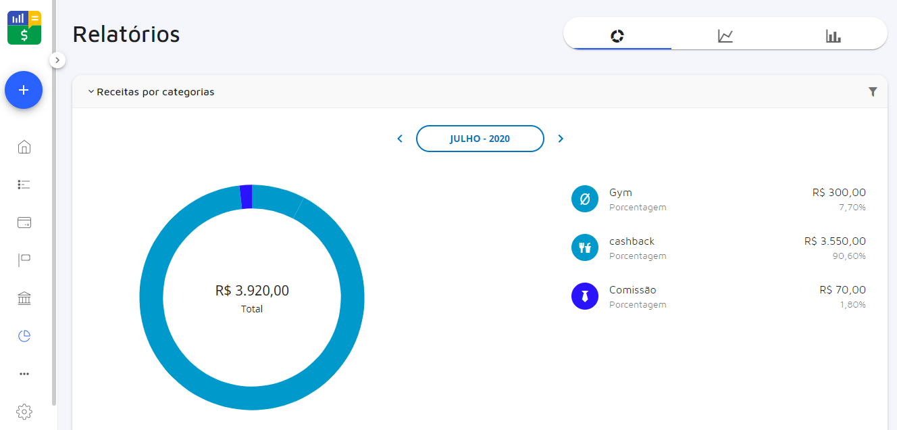Viewport: 897px width, 430px height.
Task: Open the filter funnel icon
Action: coord(873,92)
